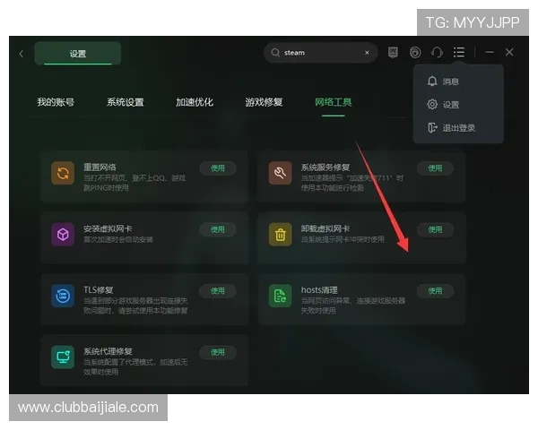
Task: Run hosts清理 with its 使用 button
Action: [435, 291]
